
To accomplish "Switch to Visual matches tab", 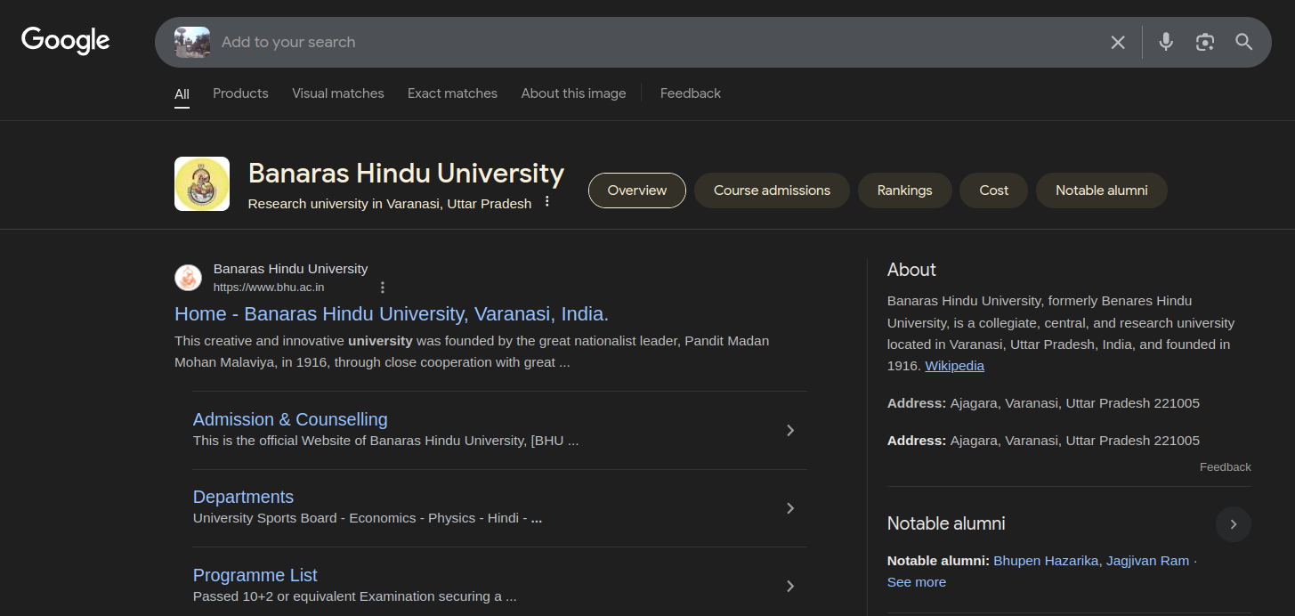I will click(x=338, y=93).
